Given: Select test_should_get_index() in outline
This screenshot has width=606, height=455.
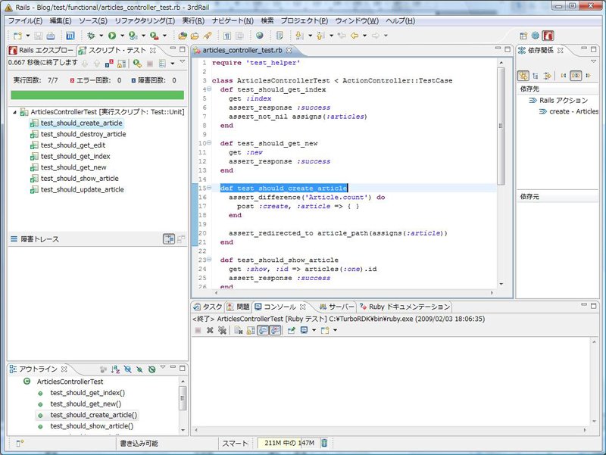Looking at the screenshot, I should pyautogui.click(x=87, y=393).
